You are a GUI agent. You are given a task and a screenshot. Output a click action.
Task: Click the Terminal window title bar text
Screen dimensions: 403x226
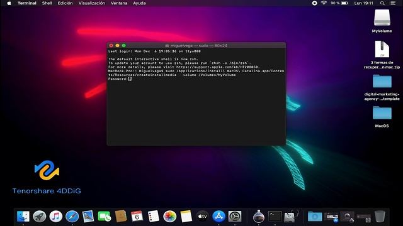tap(199, 46)
